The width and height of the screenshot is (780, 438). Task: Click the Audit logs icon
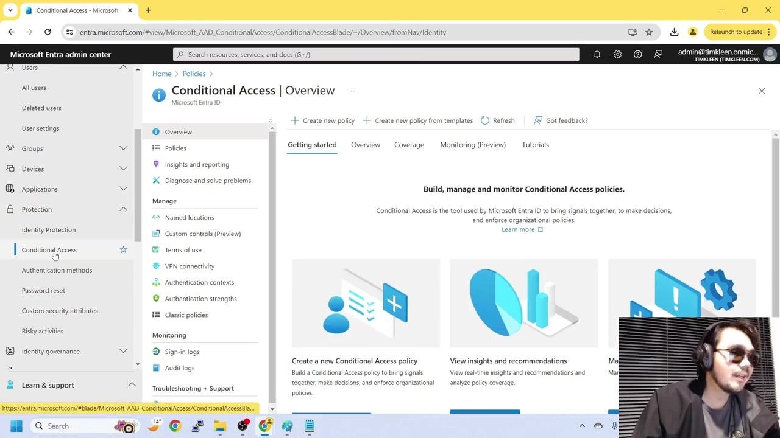[156, 367]
